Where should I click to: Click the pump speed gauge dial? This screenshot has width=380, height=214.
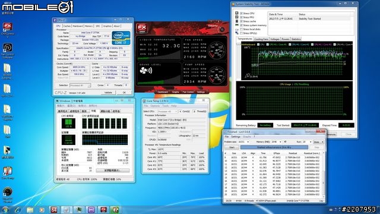(217, 75)
